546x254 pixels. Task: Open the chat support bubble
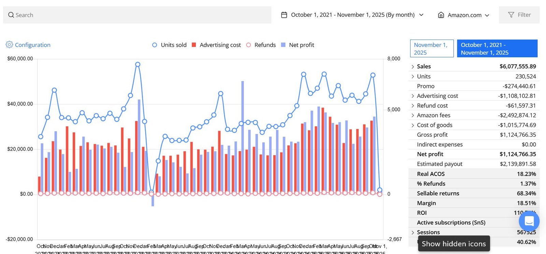tap(529, 221)
